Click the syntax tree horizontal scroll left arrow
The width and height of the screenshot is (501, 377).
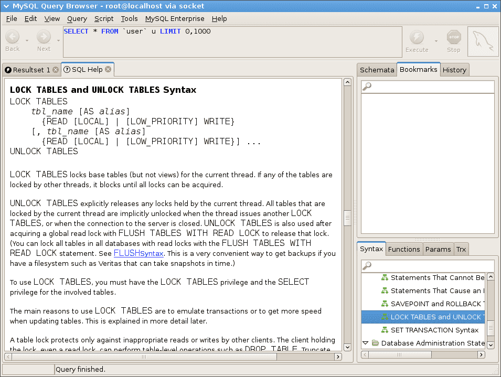[x=365, y=354]
